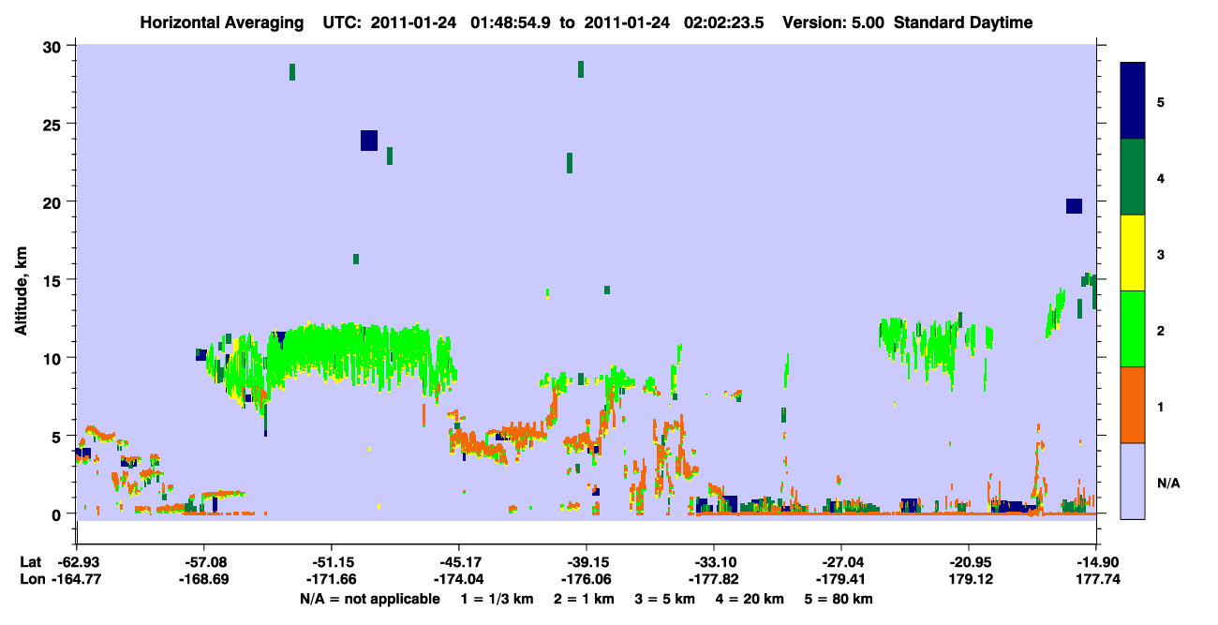Click 'Standard Daytime' in the title
The width and height of the screenshot is (1218, 625).
[963, 22]
